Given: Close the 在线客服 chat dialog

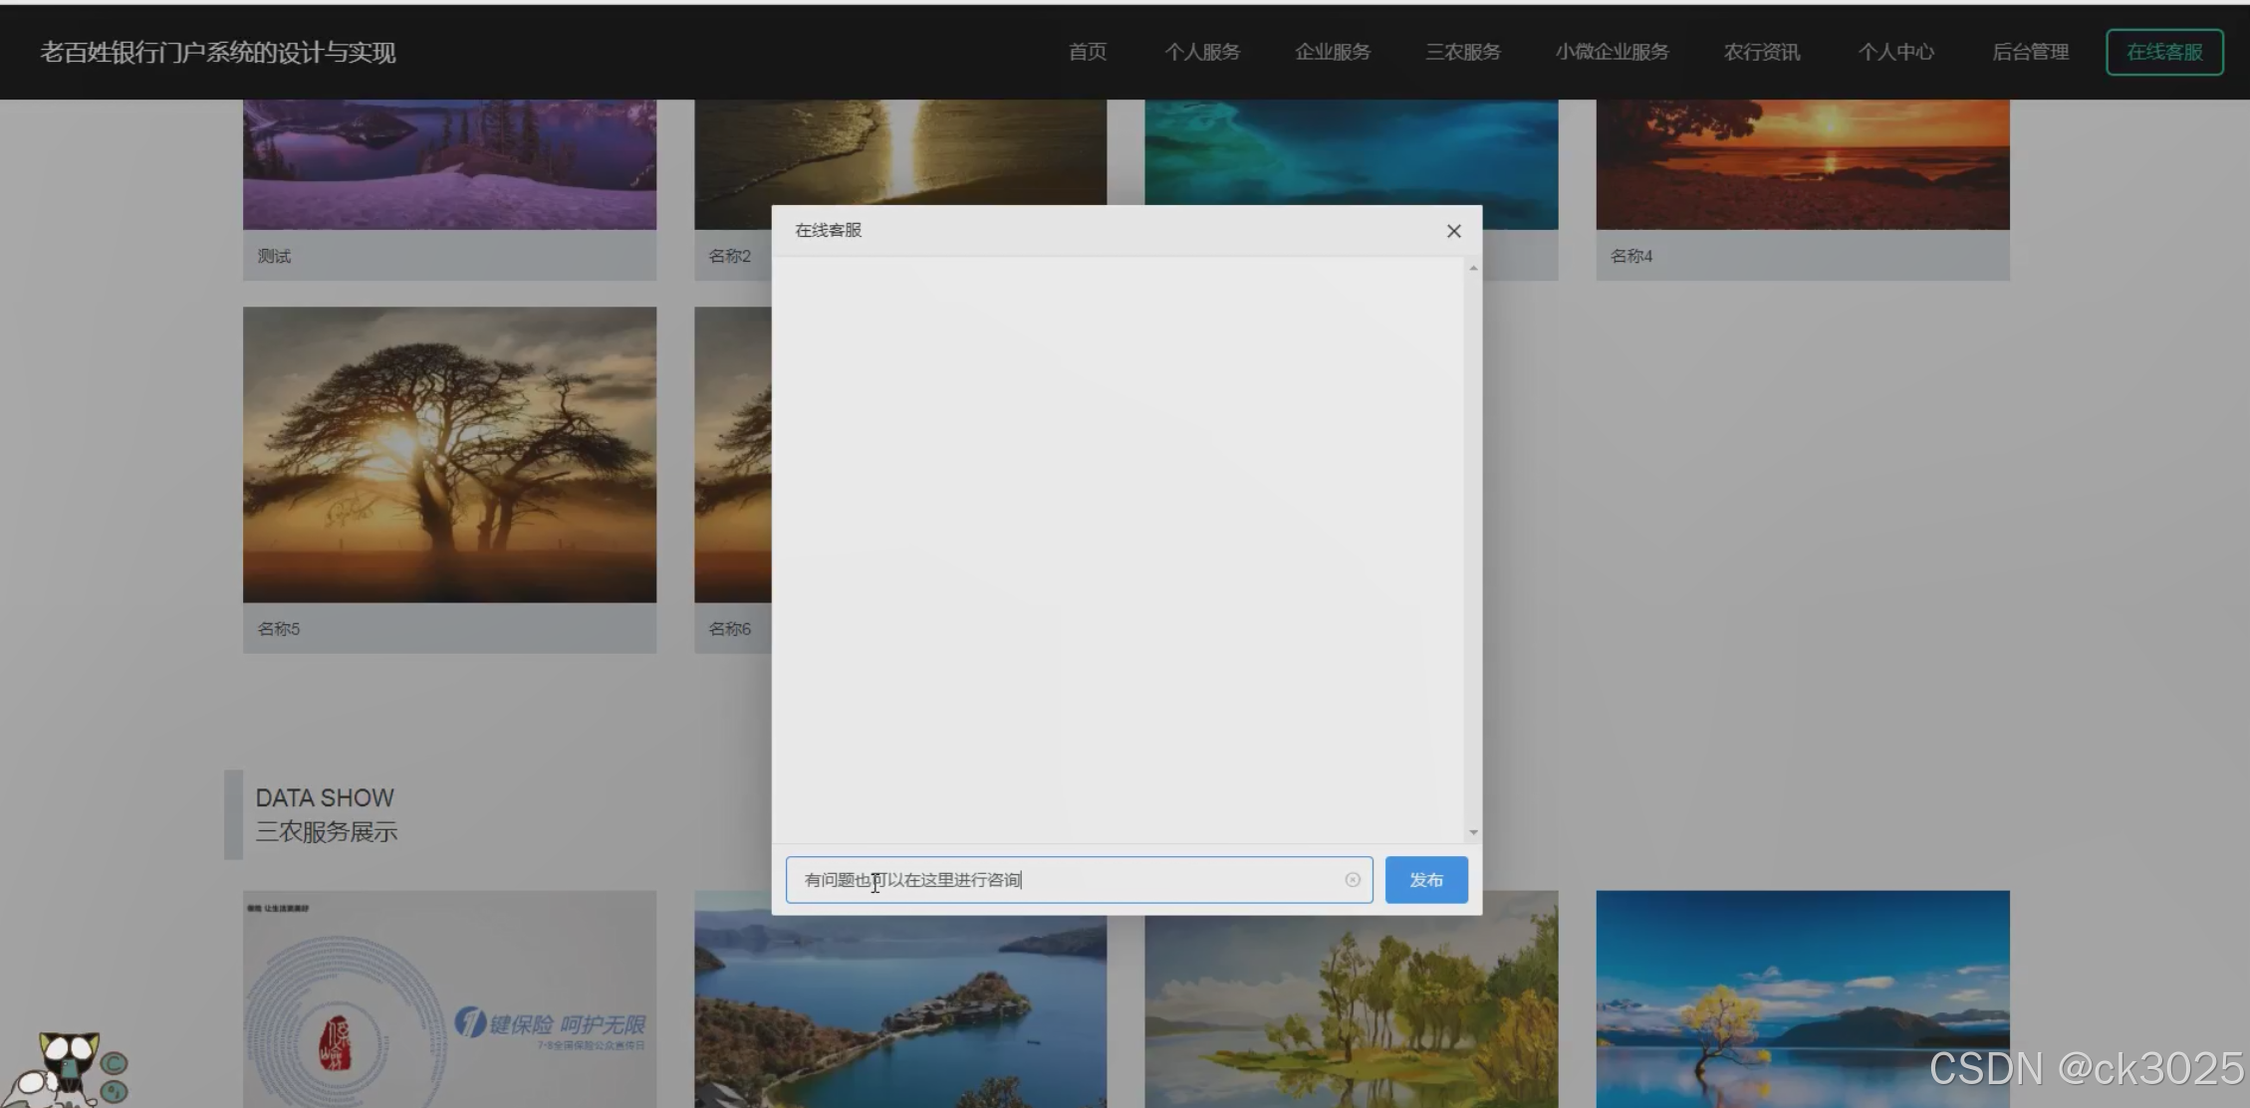Looking at the screenshot, I should point(1453,231).
